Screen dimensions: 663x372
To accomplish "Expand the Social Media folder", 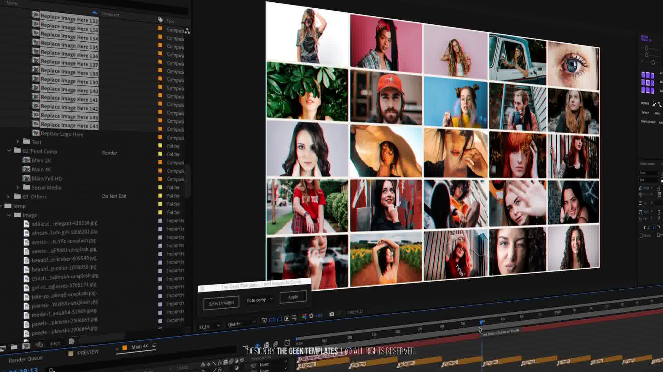I will 18,187.
